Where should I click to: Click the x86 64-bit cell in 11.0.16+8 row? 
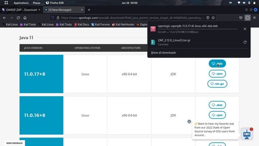(x=129, y=115)
